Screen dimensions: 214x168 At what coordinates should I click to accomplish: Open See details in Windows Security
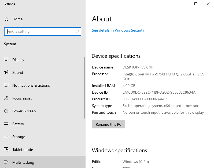118,30
